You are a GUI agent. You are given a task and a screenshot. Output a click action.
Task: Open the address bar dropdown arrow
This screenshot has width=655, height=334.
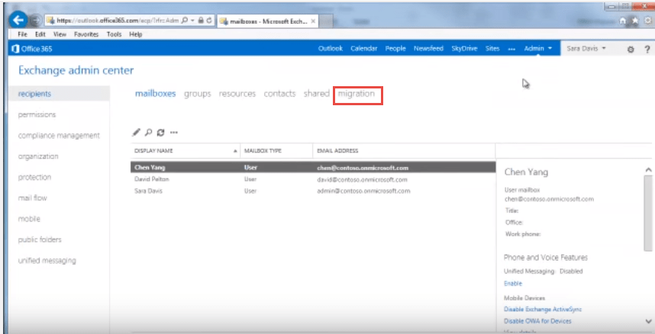(192, 20)
